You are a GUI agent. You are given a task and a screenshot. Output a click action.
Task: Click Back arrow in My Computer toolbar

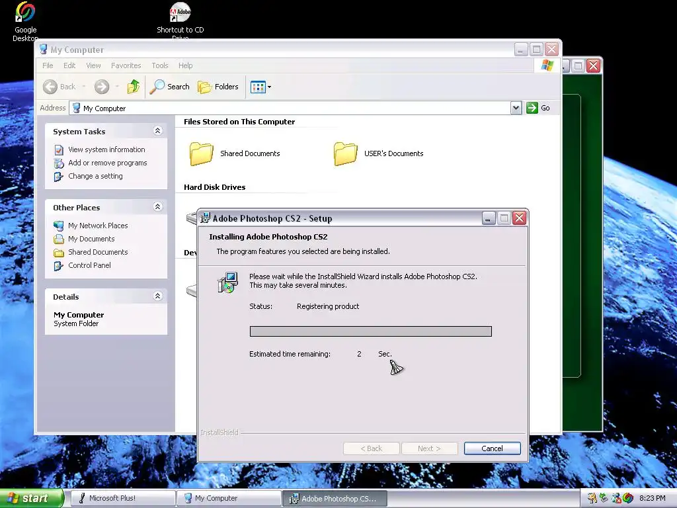coord(50,87)
